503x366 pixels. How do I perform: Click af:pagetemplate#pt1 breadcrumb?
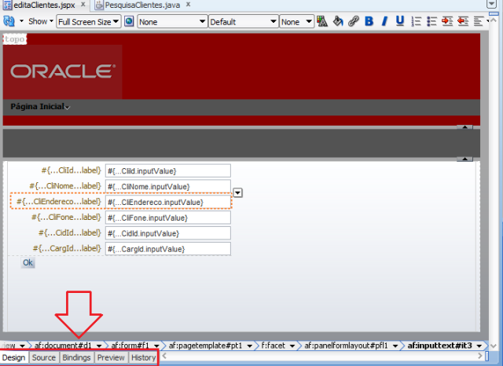(x=205, y=346)
